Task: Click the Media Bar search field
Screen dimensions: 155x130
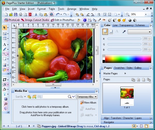Action: tap(55, 97)
